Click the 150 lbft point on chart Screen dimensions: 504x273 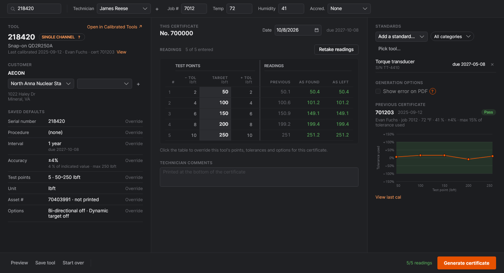(x=444, y=155)
